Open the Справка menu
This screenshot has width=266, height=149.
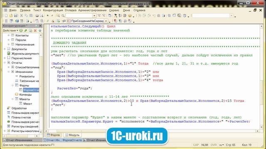coord(139,10)
